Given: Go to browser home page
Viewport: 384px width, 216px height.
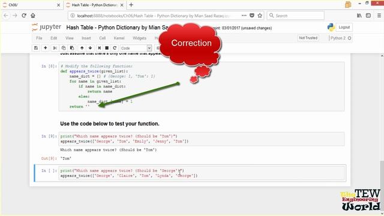Looking at the screenshot, I should [x=33, y=16].
